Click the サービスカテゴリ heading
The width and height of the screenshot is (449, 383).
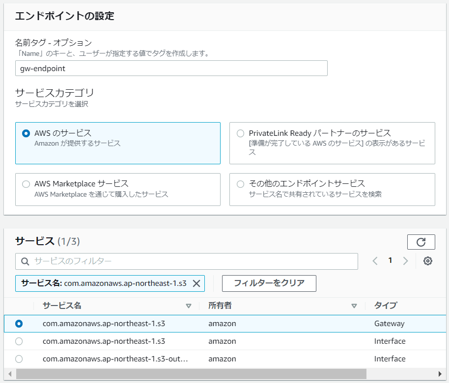point(55,93)
